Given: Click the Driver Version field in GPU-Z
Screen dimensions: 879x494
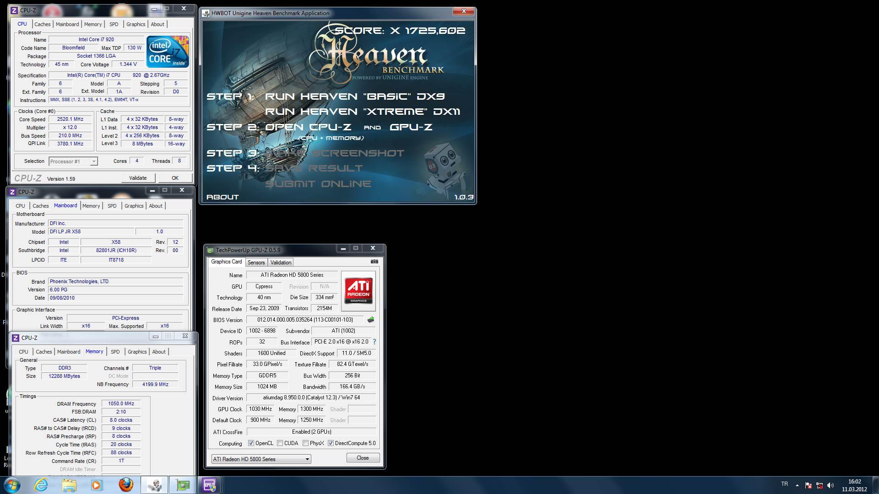Looking at the screenshot, I should 311,398.
